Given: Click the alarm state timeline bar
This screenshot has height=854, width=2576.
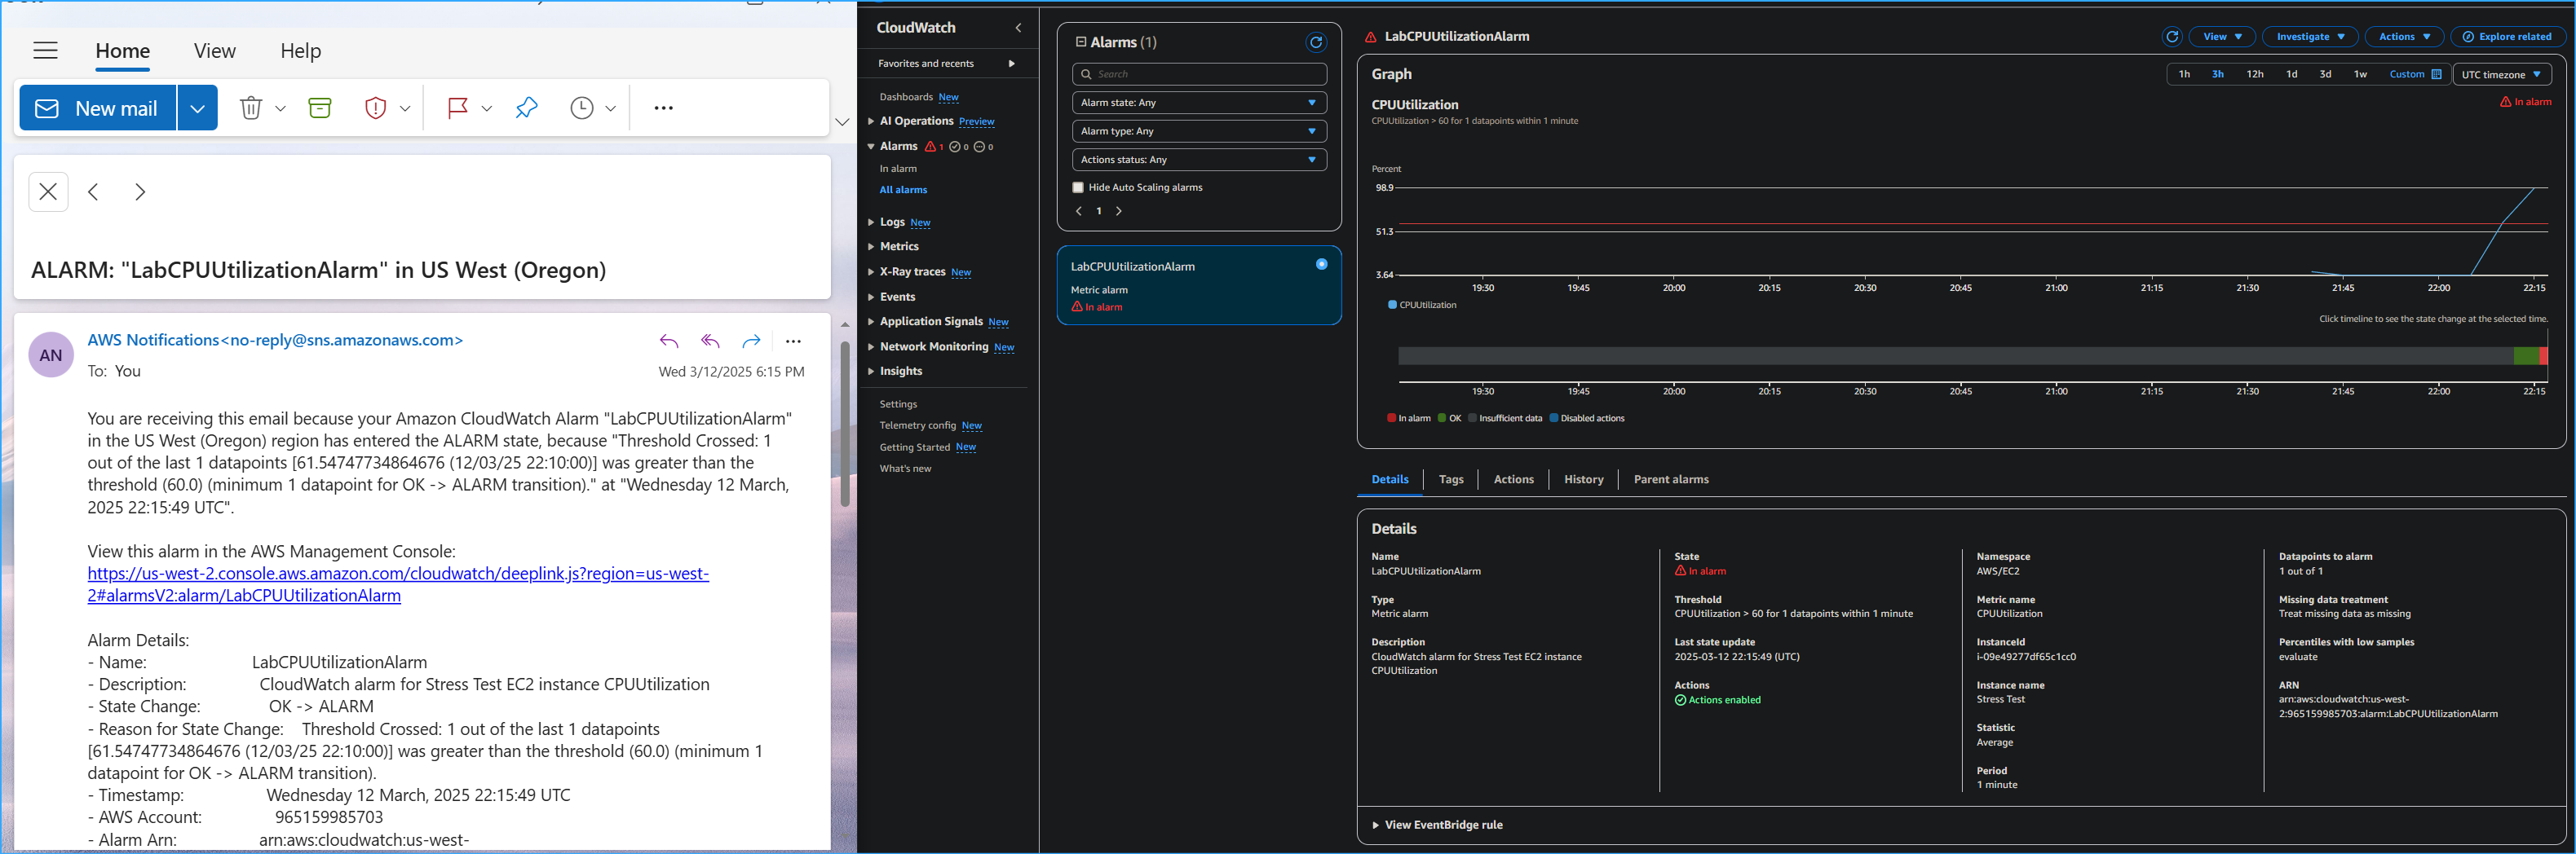Looking at the screenshot, I should coord(1970,354).
